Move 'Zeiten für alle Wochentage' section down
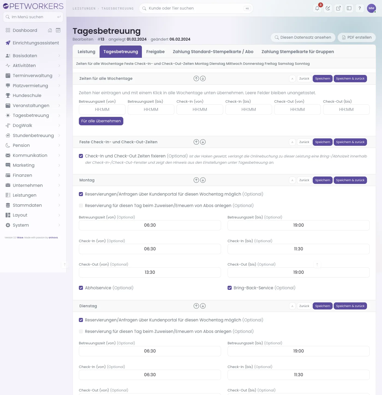Viewport: 382px width, 395px height. pos(203,78)
